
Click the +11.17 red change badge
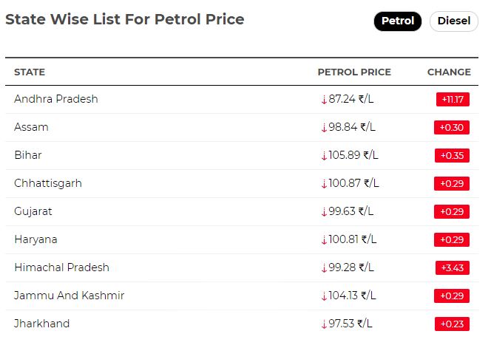coord(453,100)
